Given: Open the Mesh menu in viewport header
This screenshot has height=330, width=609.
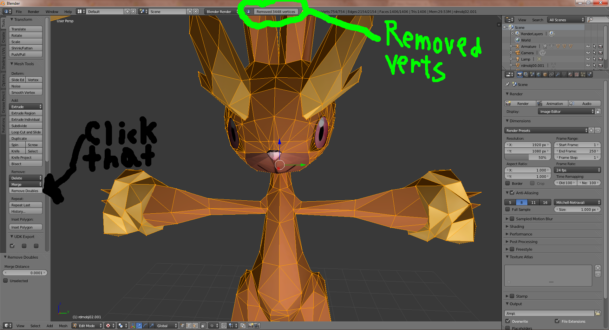Looking at the screenshot, I should (x=63, y=326).
